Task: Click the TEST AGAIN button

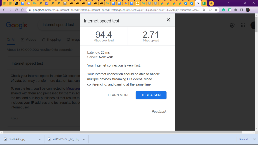Action: click(151, 95)
